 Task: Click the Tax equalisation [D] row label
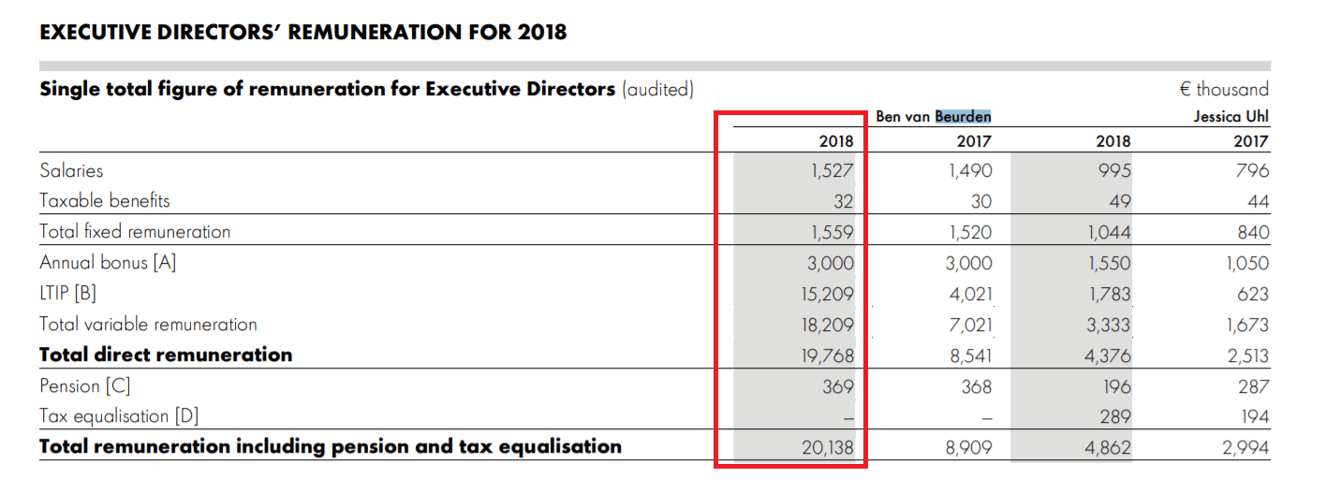(119, 416)
